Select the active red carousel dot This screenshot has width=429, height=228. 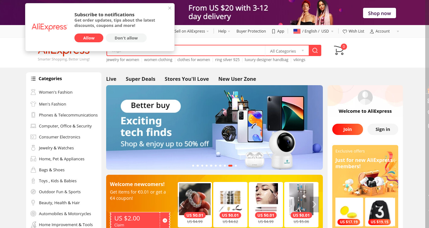click(x=230, y=165)
